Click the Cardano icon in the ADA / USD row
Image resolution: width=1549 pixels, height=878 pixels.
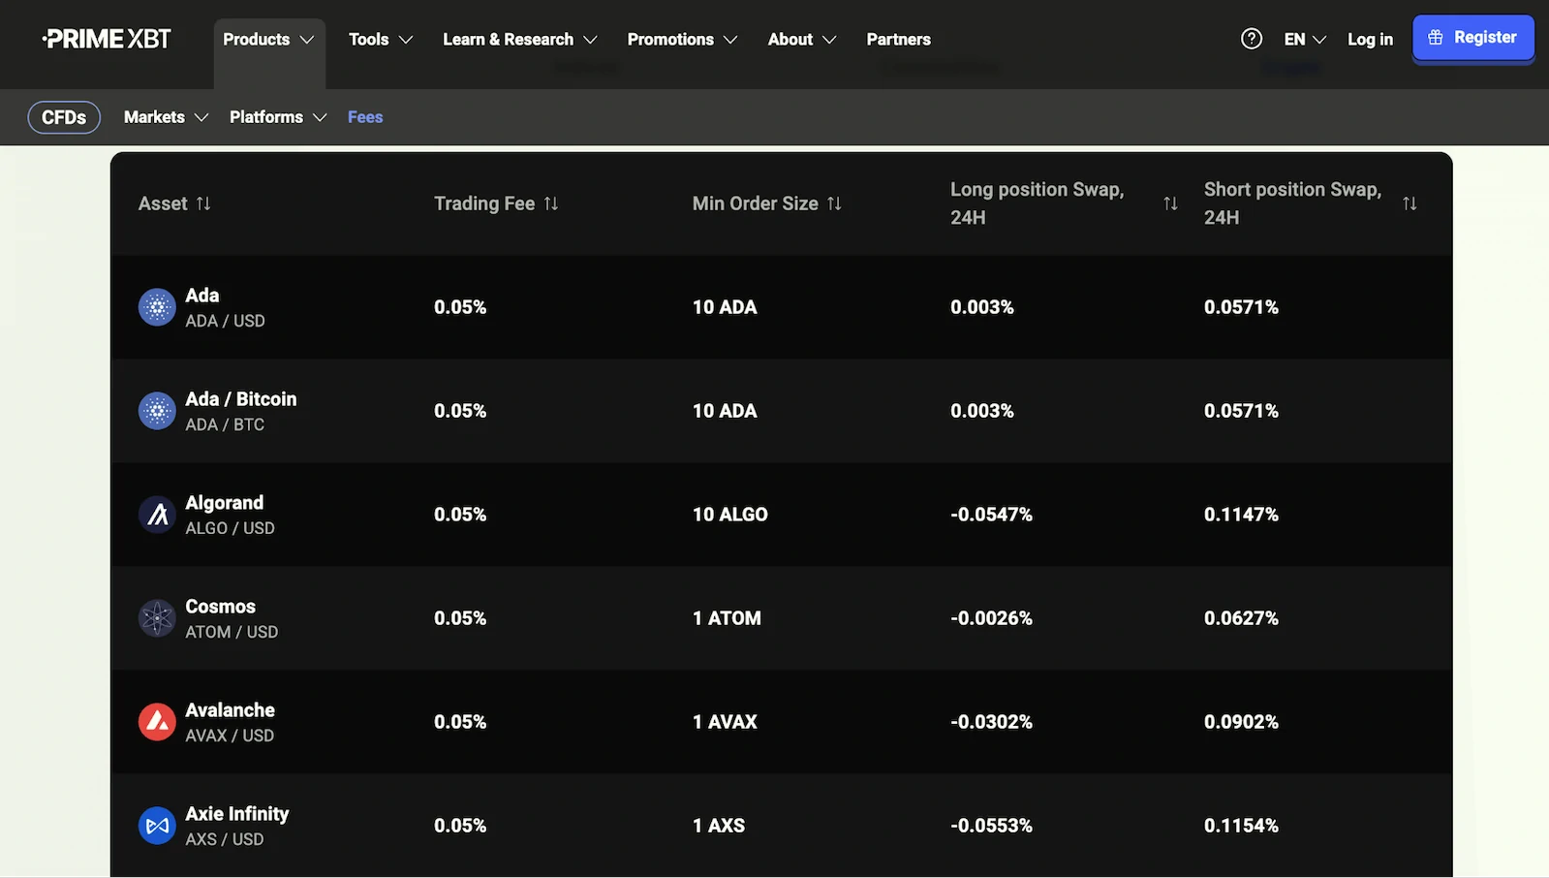coord(157,307)
